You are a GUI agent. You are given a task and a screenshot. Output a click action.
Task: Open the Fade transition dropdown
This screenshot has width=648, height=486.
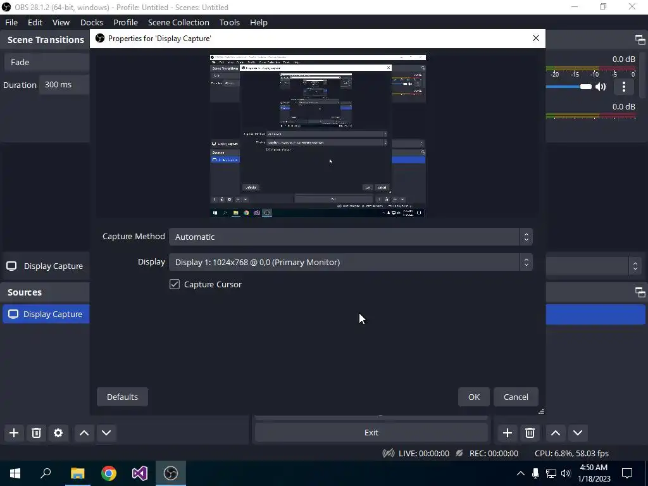[x=46, y=63]
